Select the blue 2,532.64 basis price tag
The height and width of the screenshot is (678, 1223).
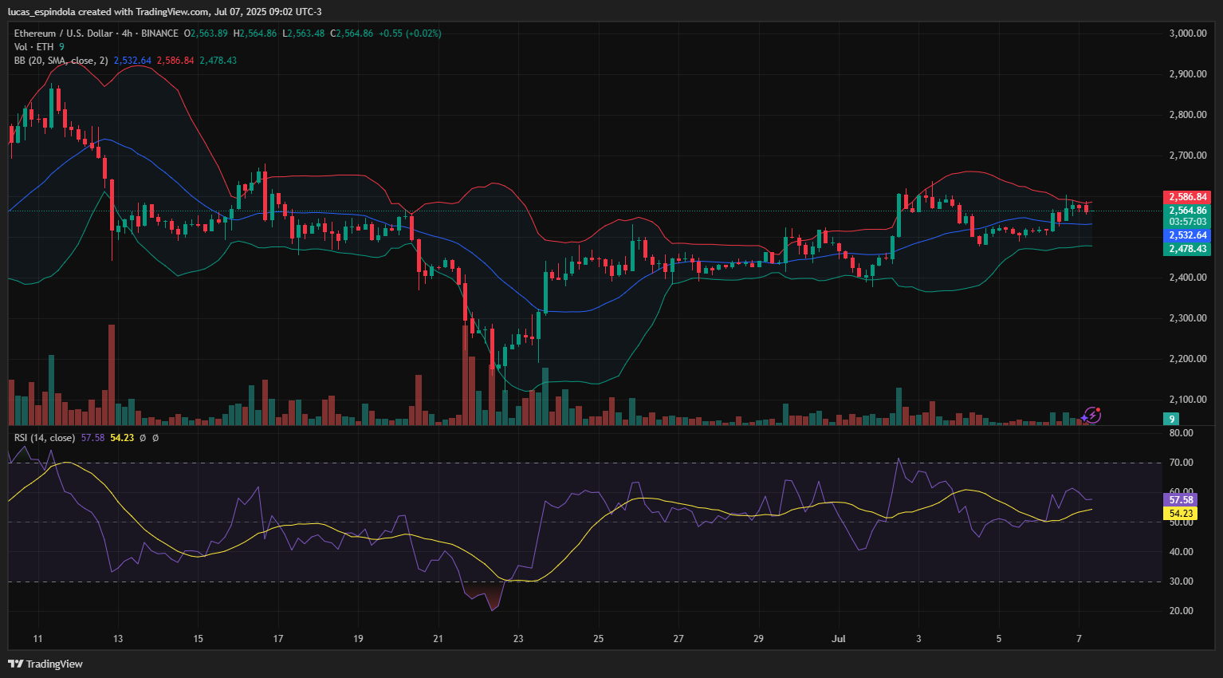(x=1188, y=235)
